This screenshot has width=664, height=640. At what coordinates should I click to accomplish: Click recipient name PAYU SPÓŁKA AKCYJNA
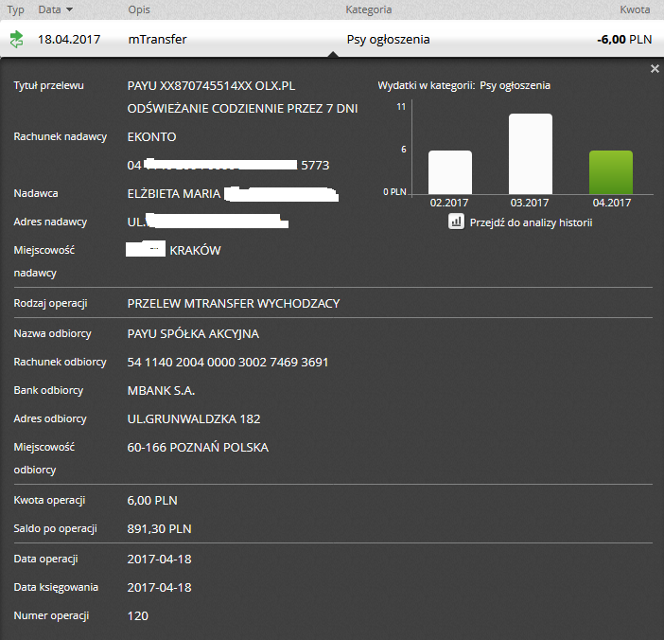(x=193, y=334)
